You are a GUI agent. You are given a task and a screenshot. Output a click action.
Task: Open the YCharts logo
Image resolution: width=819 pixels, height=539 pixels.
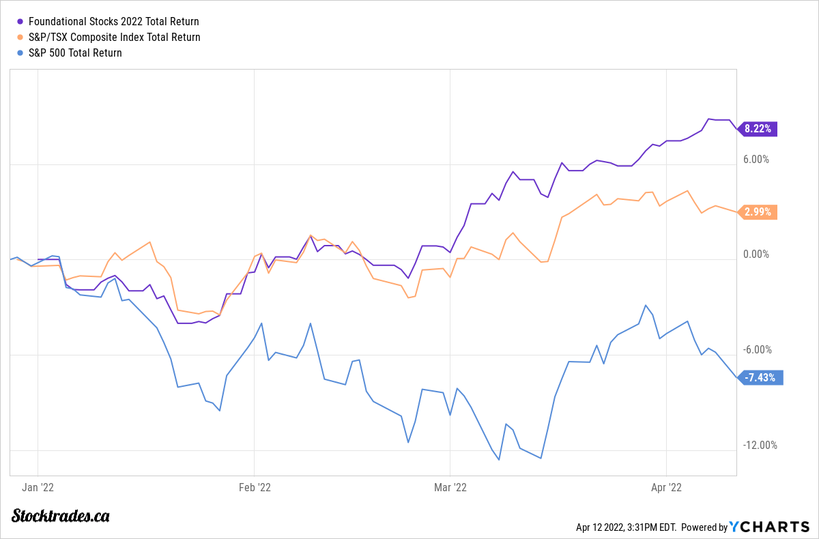[768, 527]
